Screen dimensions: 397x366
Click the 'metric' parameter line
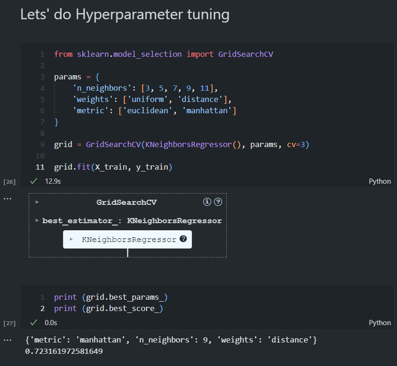(x=154, y=110)
